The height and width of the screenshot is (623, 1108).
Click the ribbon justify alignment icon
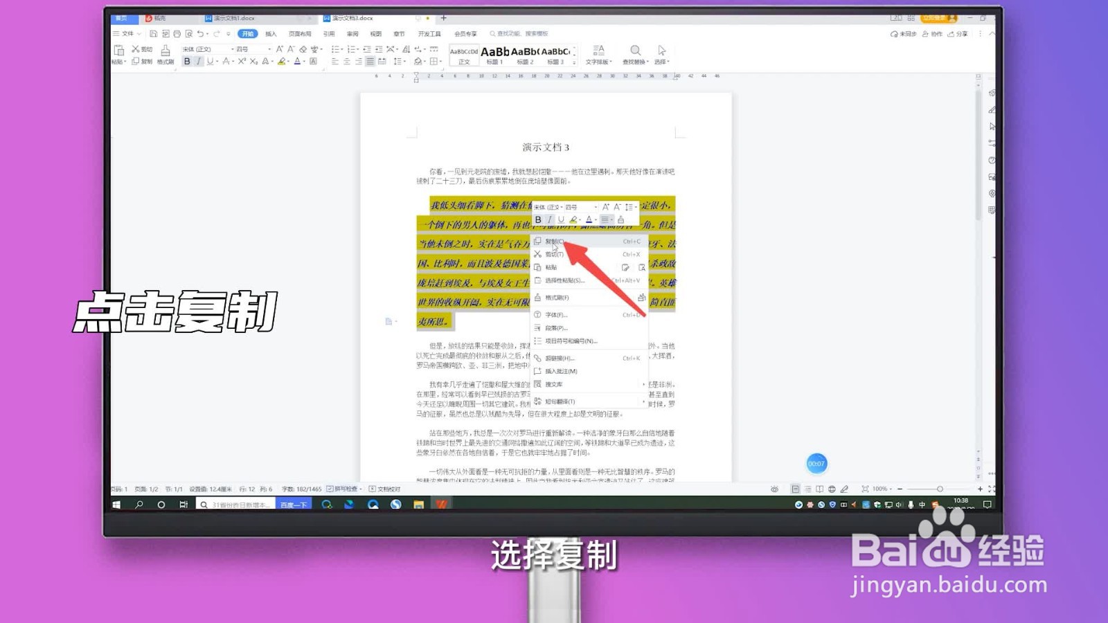pyautogui.click(x=370, y=62)
